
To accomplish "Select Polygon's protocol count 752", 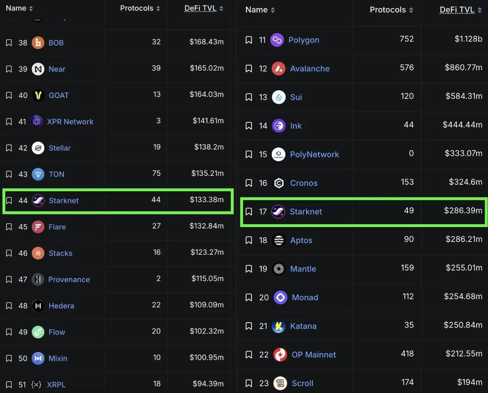I will pyautogui.click(x=407, y=39).
